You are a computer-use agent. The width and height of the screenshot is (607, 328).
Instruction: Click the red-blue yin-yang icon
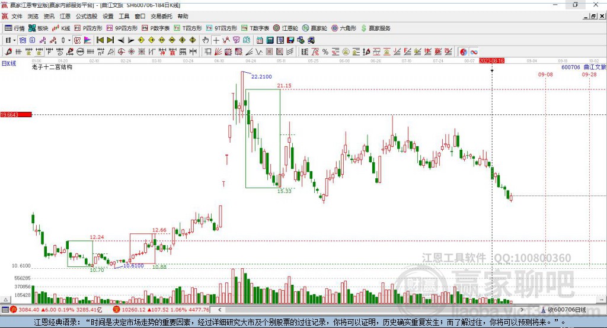click(x=464, y=52)
